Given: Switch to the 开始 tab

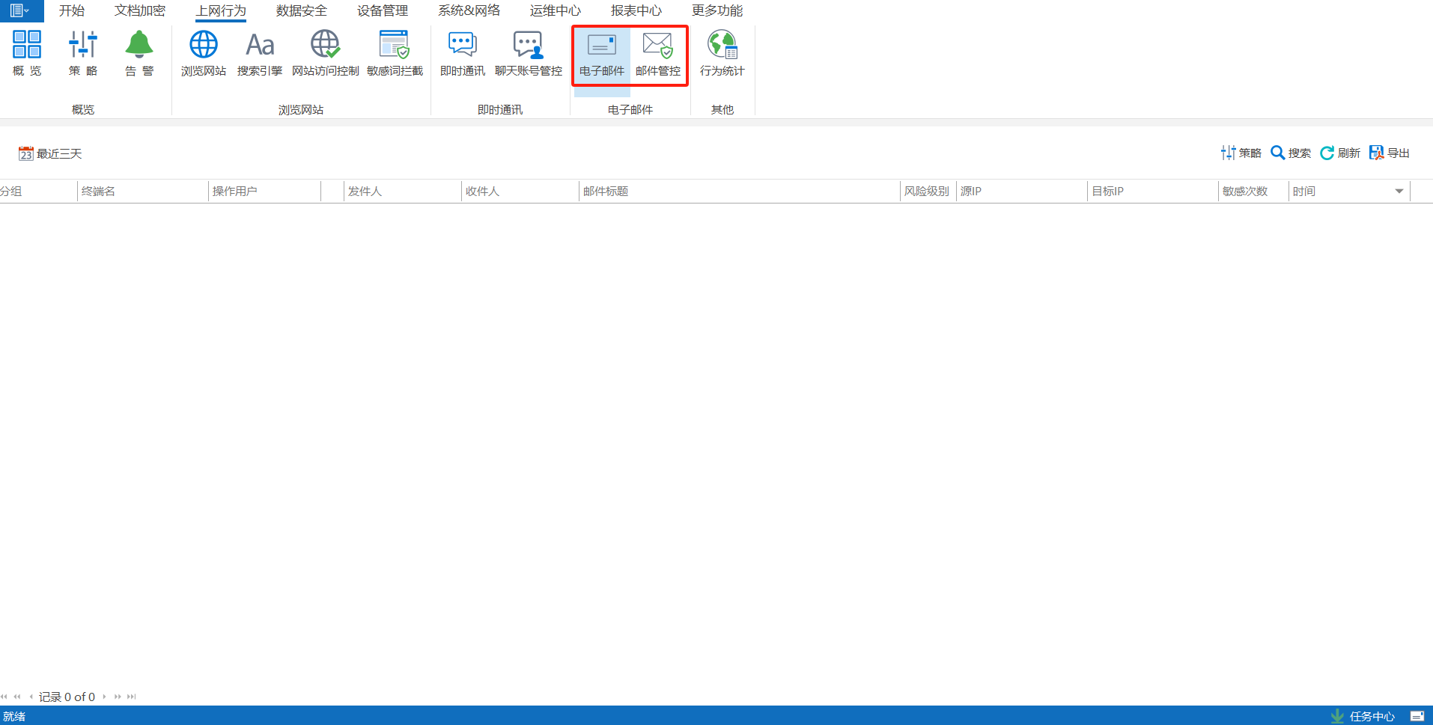Looking at the screenshot, I should [72, 10].
